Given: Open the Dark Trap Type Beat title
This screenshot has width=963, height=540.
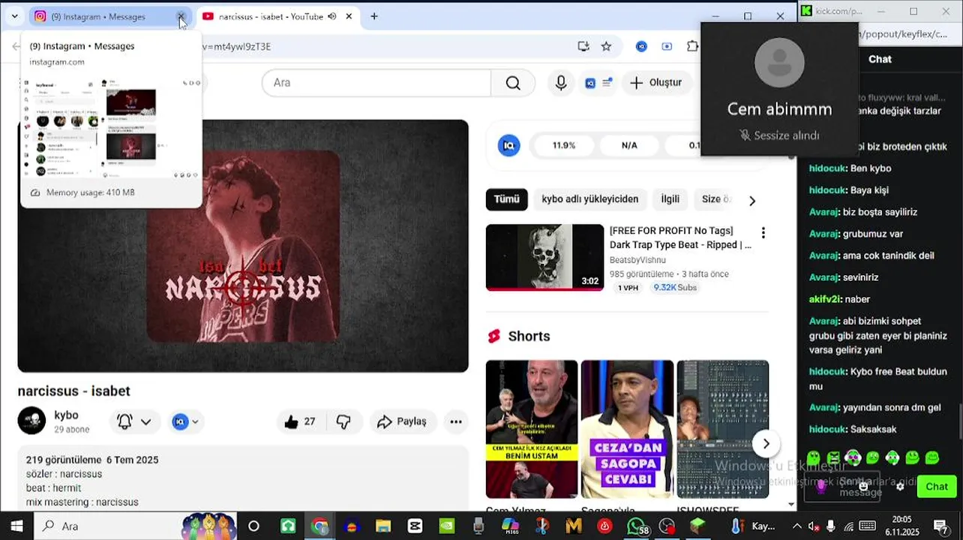Looking at the screenshot, I should [x=680, y=238].
